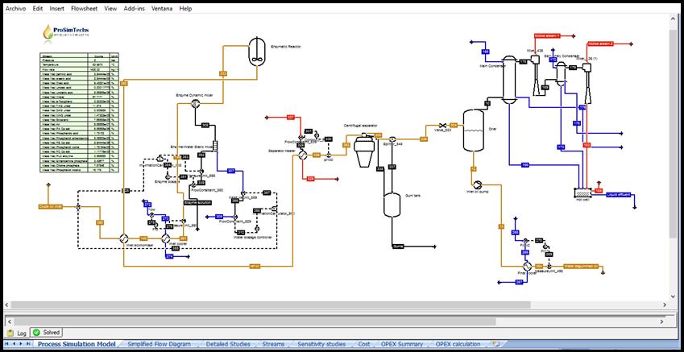The image size is (684, 352).
Task: Select the Inlet economiser heat exchanger
Action: point(125,238)
